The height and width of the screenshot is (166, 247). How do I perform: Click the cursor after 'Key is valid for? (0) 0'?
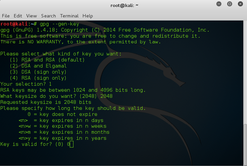tap(72, 144)
